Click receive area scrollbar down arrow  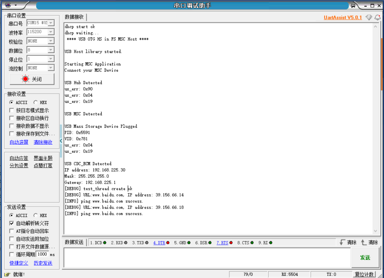pos(375,231)
